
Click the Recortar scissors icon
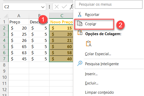(80, 14)
